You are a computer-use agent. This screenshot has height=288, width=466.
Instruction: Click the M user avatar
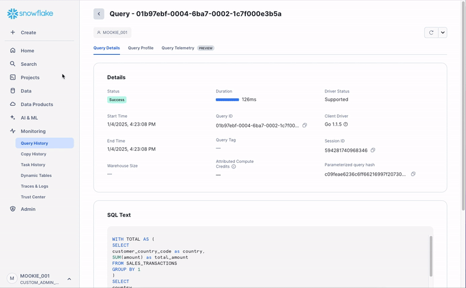pos(12,279)
